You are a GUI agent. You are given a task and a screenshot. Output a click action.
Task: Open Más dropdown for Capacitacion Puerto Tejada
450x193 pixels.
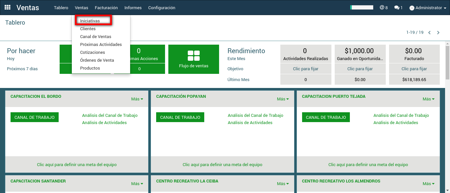point(428,99)
